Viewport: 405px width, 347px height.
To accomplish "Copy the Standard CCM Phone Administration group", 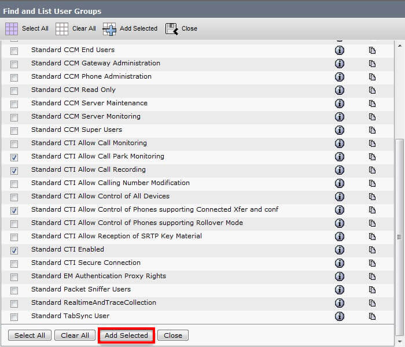I will click(x=372, y=77).
